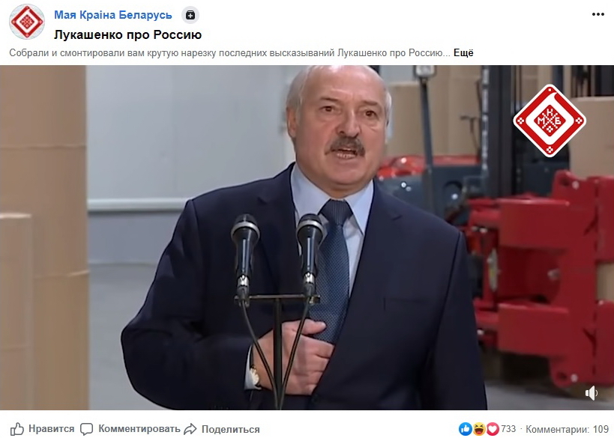Open the Комментарии: 109 comments list
Image resolution: width=614 pixels, height=438 pixels.
(567, 429)
